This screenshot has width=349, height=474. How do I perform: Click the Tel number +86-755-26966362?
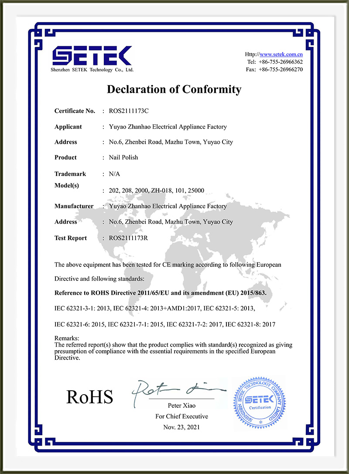click(x=281, y=62)
